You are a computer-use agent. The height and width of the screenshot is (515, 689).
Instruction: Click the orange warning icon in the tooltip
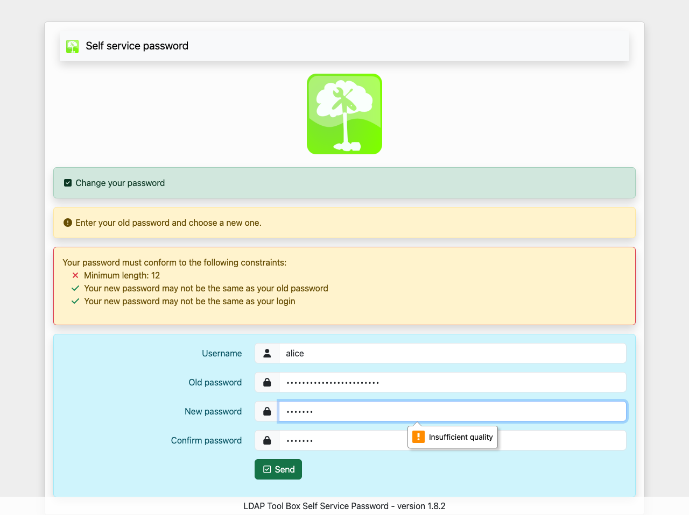click(418, 437)
